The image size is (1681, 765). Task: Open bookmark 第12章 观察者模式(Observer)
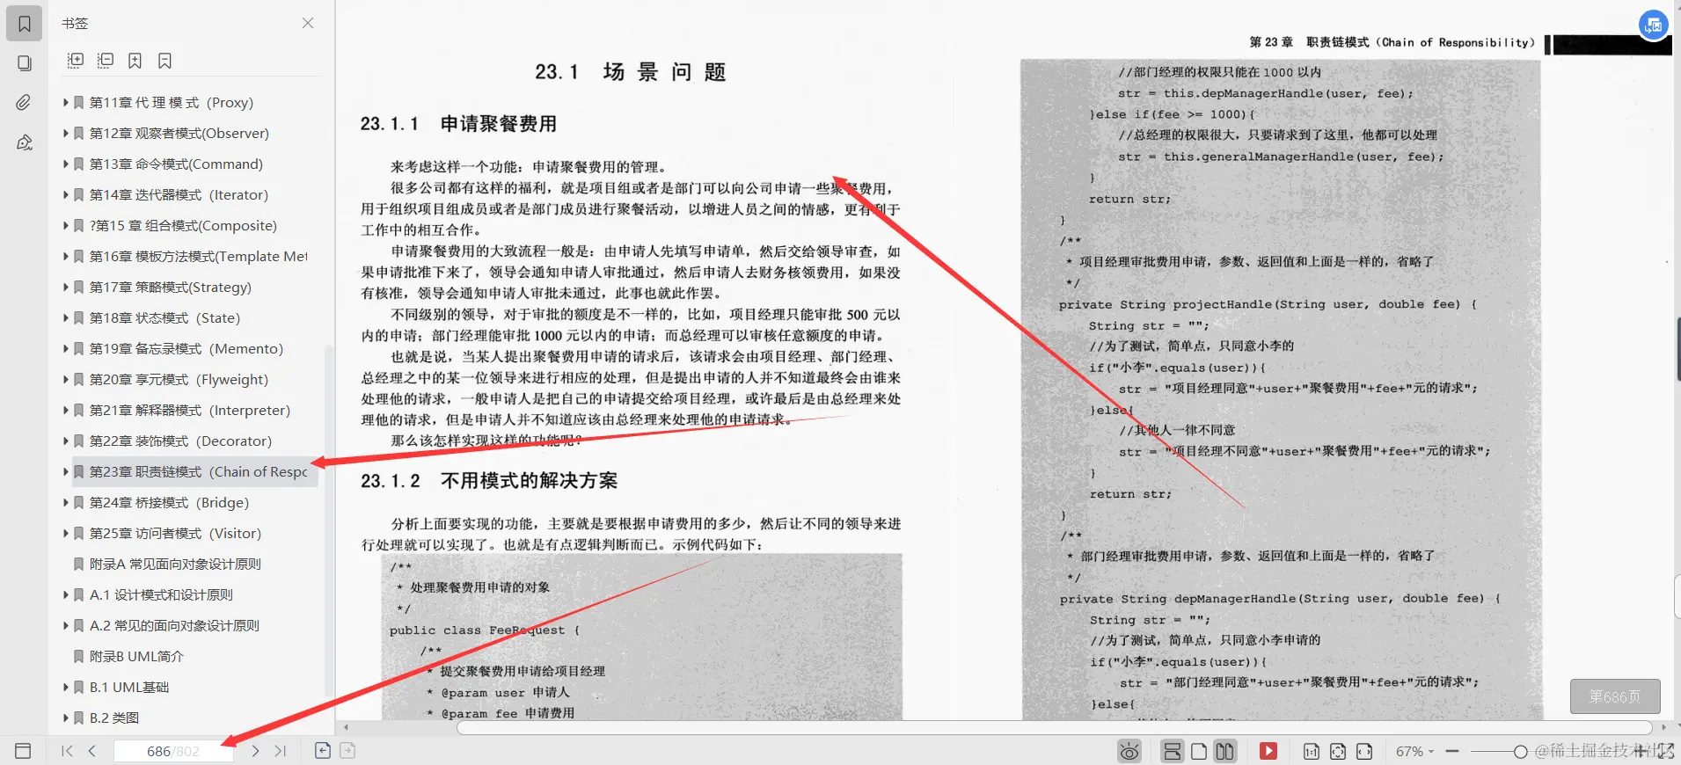point(179,133)
